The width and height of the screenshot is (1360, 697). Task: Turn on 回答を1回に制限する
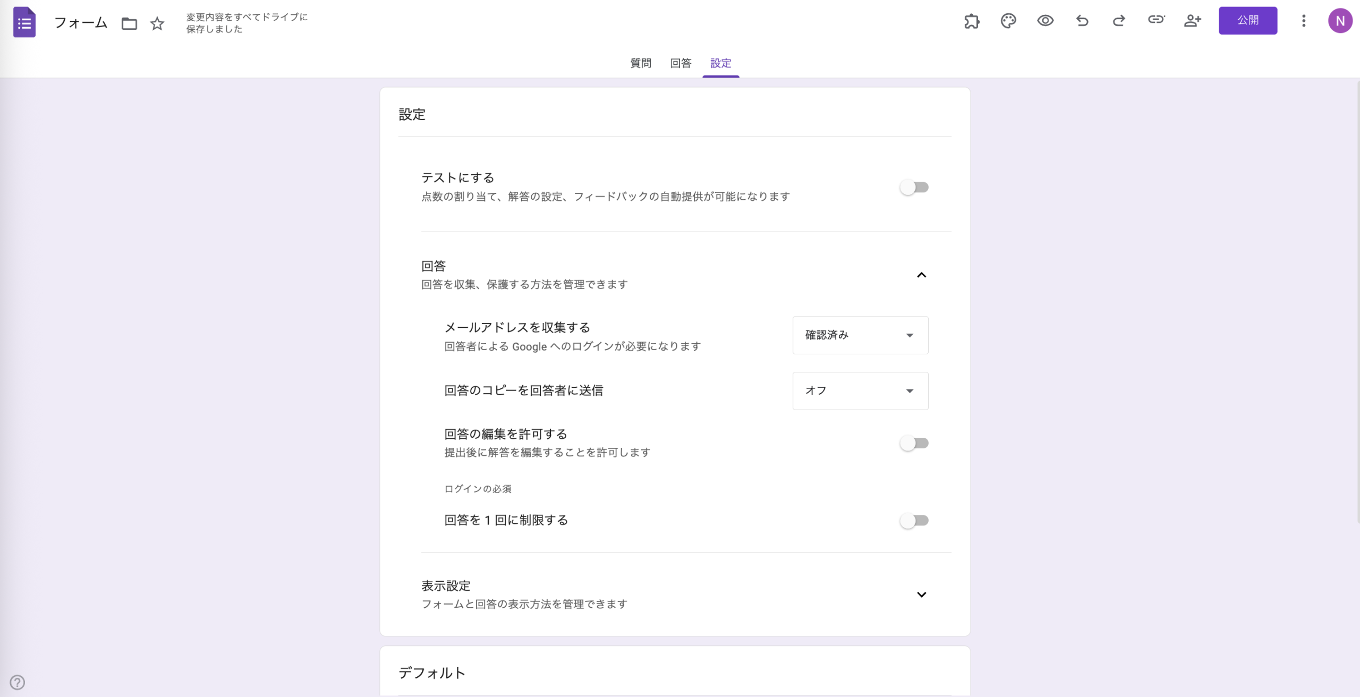coord(915,521)
